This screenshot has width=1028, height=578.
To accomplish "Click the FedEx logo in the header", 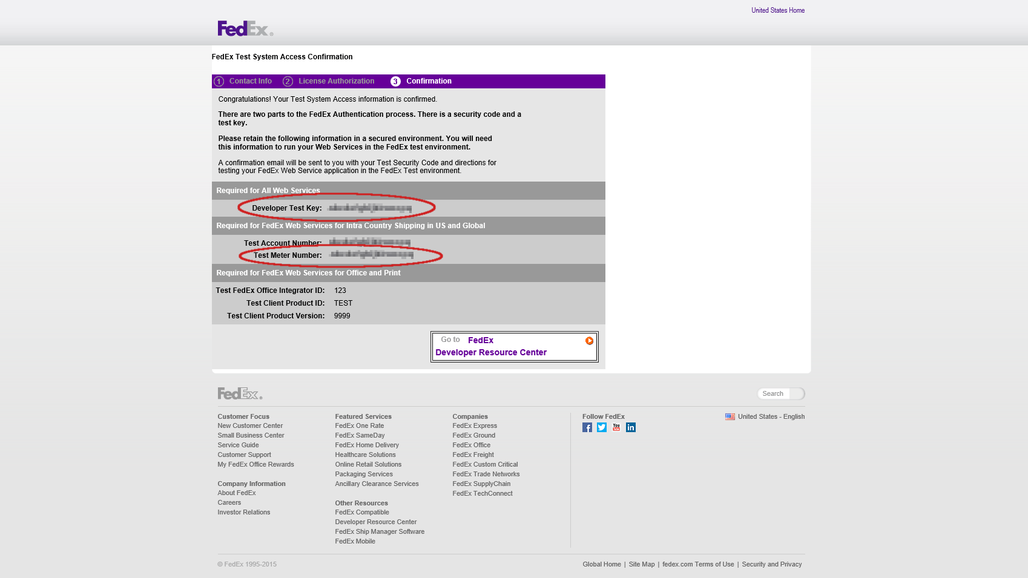I will tap(245, 28).
